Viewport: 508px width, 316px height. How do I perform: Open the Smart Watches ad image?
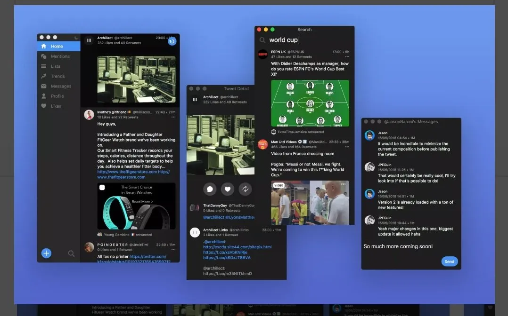click(x=136, y=206)
